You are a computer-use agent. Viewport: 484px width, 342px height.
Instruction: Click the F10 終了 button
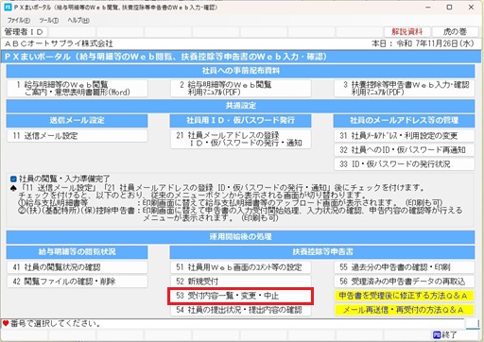pos(454,335)
